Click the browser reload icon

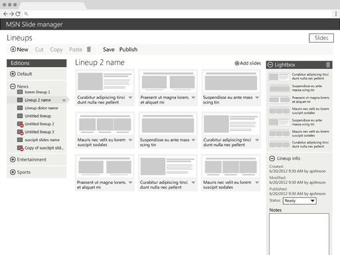pos(18,14)
